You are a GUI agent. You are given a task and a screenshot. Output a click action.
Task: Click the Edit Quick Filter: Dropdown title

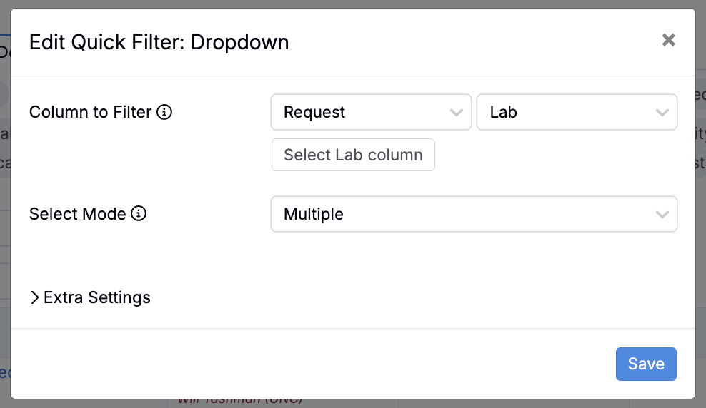click(159, 42)
